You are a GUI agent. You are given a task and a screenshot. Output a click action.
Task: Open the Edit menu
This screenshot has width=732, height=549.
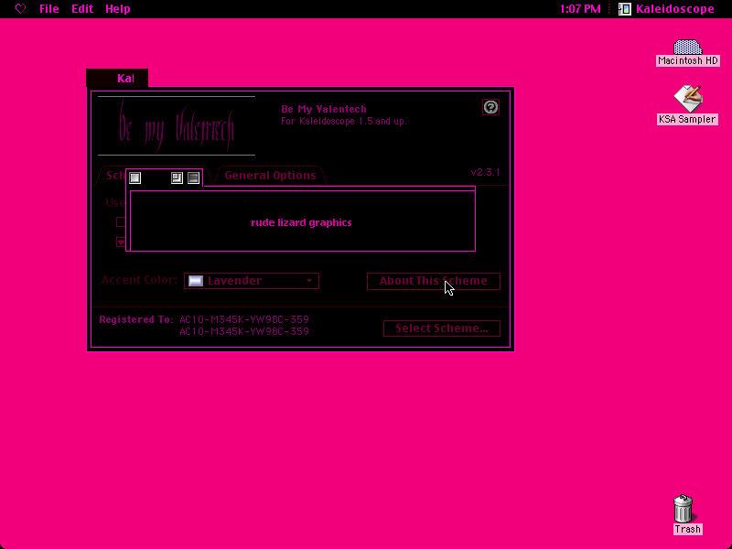point(82,9)
